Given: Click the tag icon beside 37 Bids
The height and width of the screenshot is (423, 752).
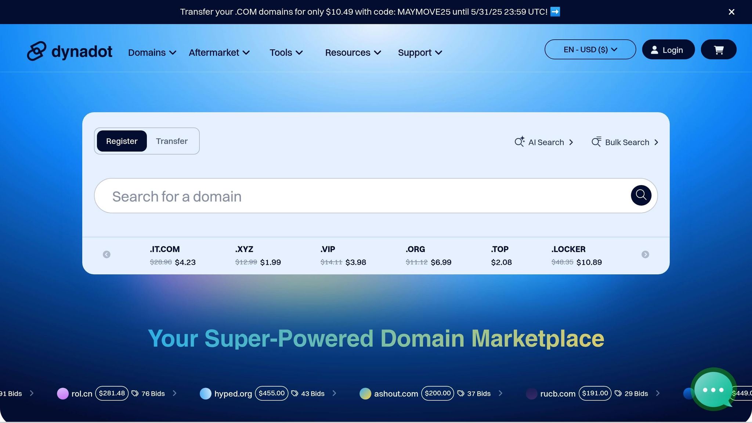Looking at the screenshot, I should [461, 394].
